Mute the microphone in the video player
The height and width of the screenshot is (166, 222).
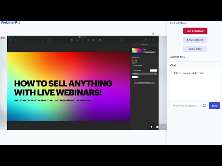(x=152, y=127)
